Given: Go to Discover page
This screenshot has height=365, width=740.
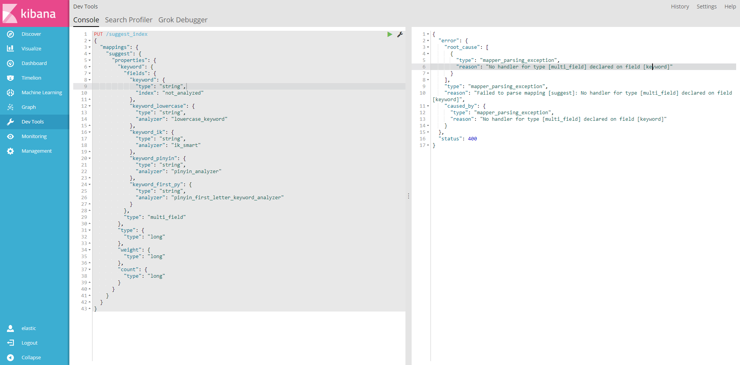Looking at the screenshot, I should [x=31, y=34].
